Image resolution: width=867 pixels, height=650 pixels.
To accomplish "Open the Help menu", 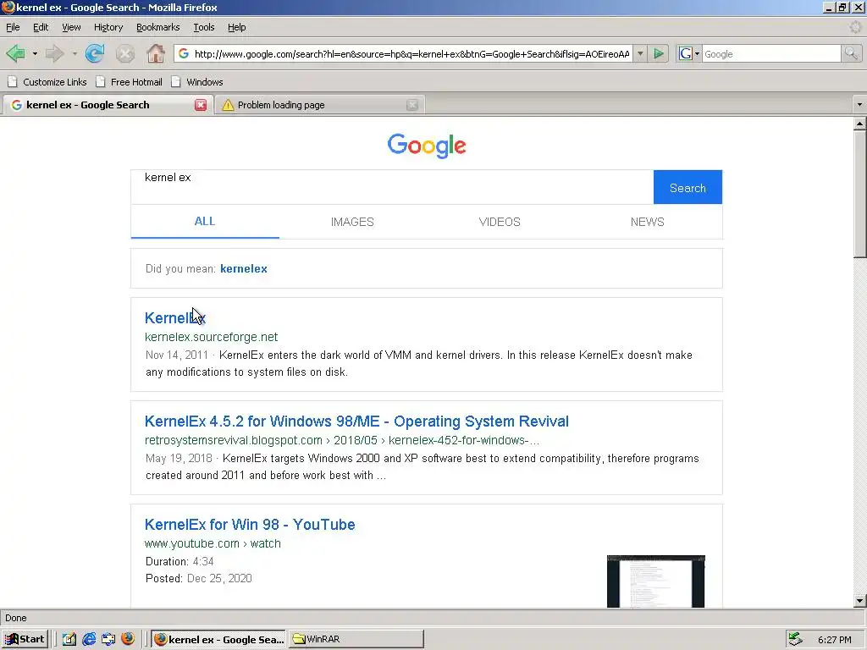I will (237, 27).
